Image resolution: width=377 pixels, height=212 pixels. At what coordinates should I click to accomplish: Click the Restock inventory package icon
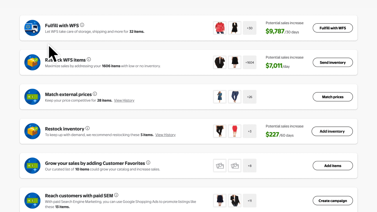point(32,131)
